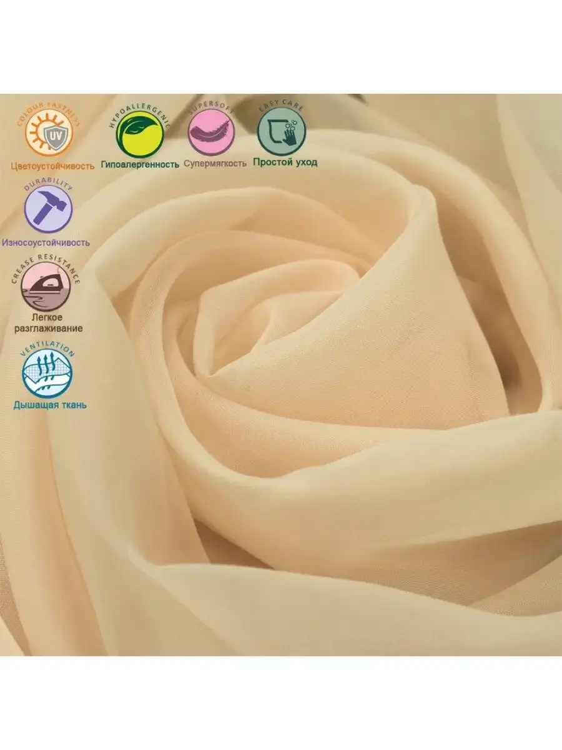The image size is (562, 750).
Task: Select the Супермягкость caption
Action: click(215, 163)
